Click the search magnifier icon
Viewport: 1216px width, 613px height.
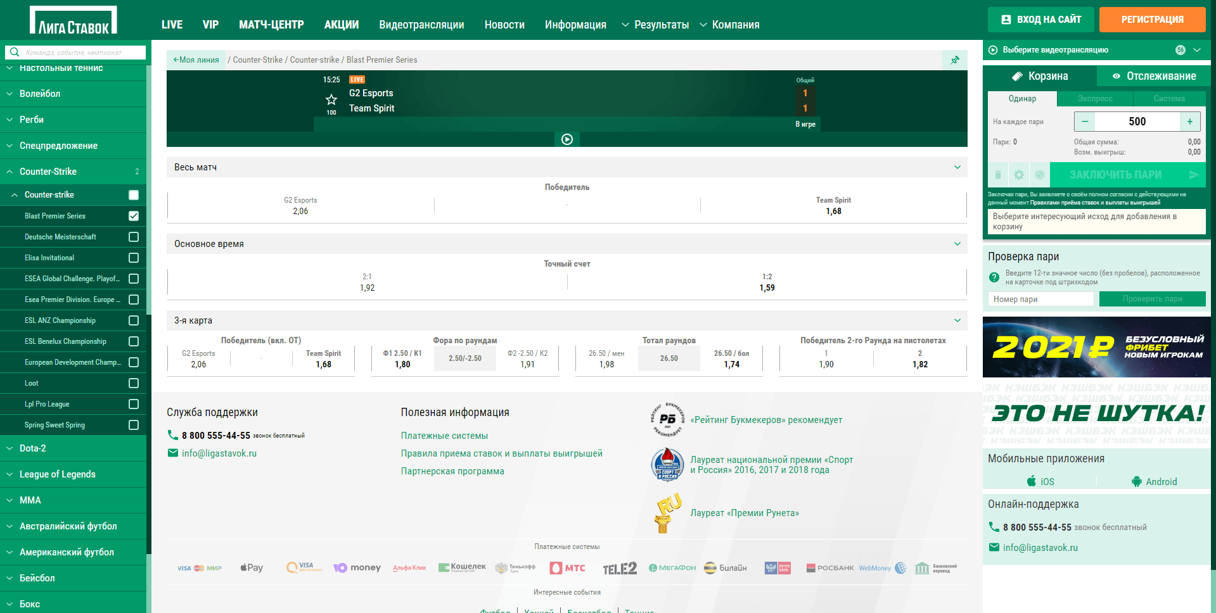[14, 53]
